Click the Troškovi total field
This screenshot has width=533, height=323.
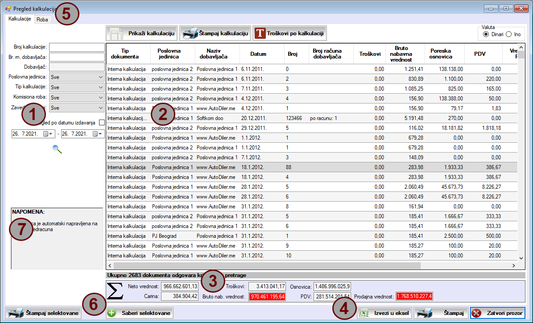267,286
